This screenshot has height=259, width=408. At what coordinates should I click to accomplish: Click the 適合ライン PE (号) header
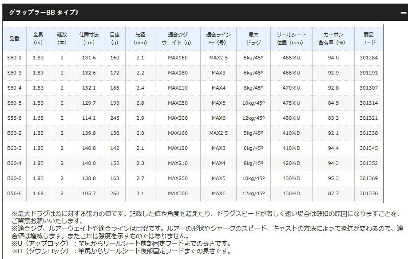218,39
